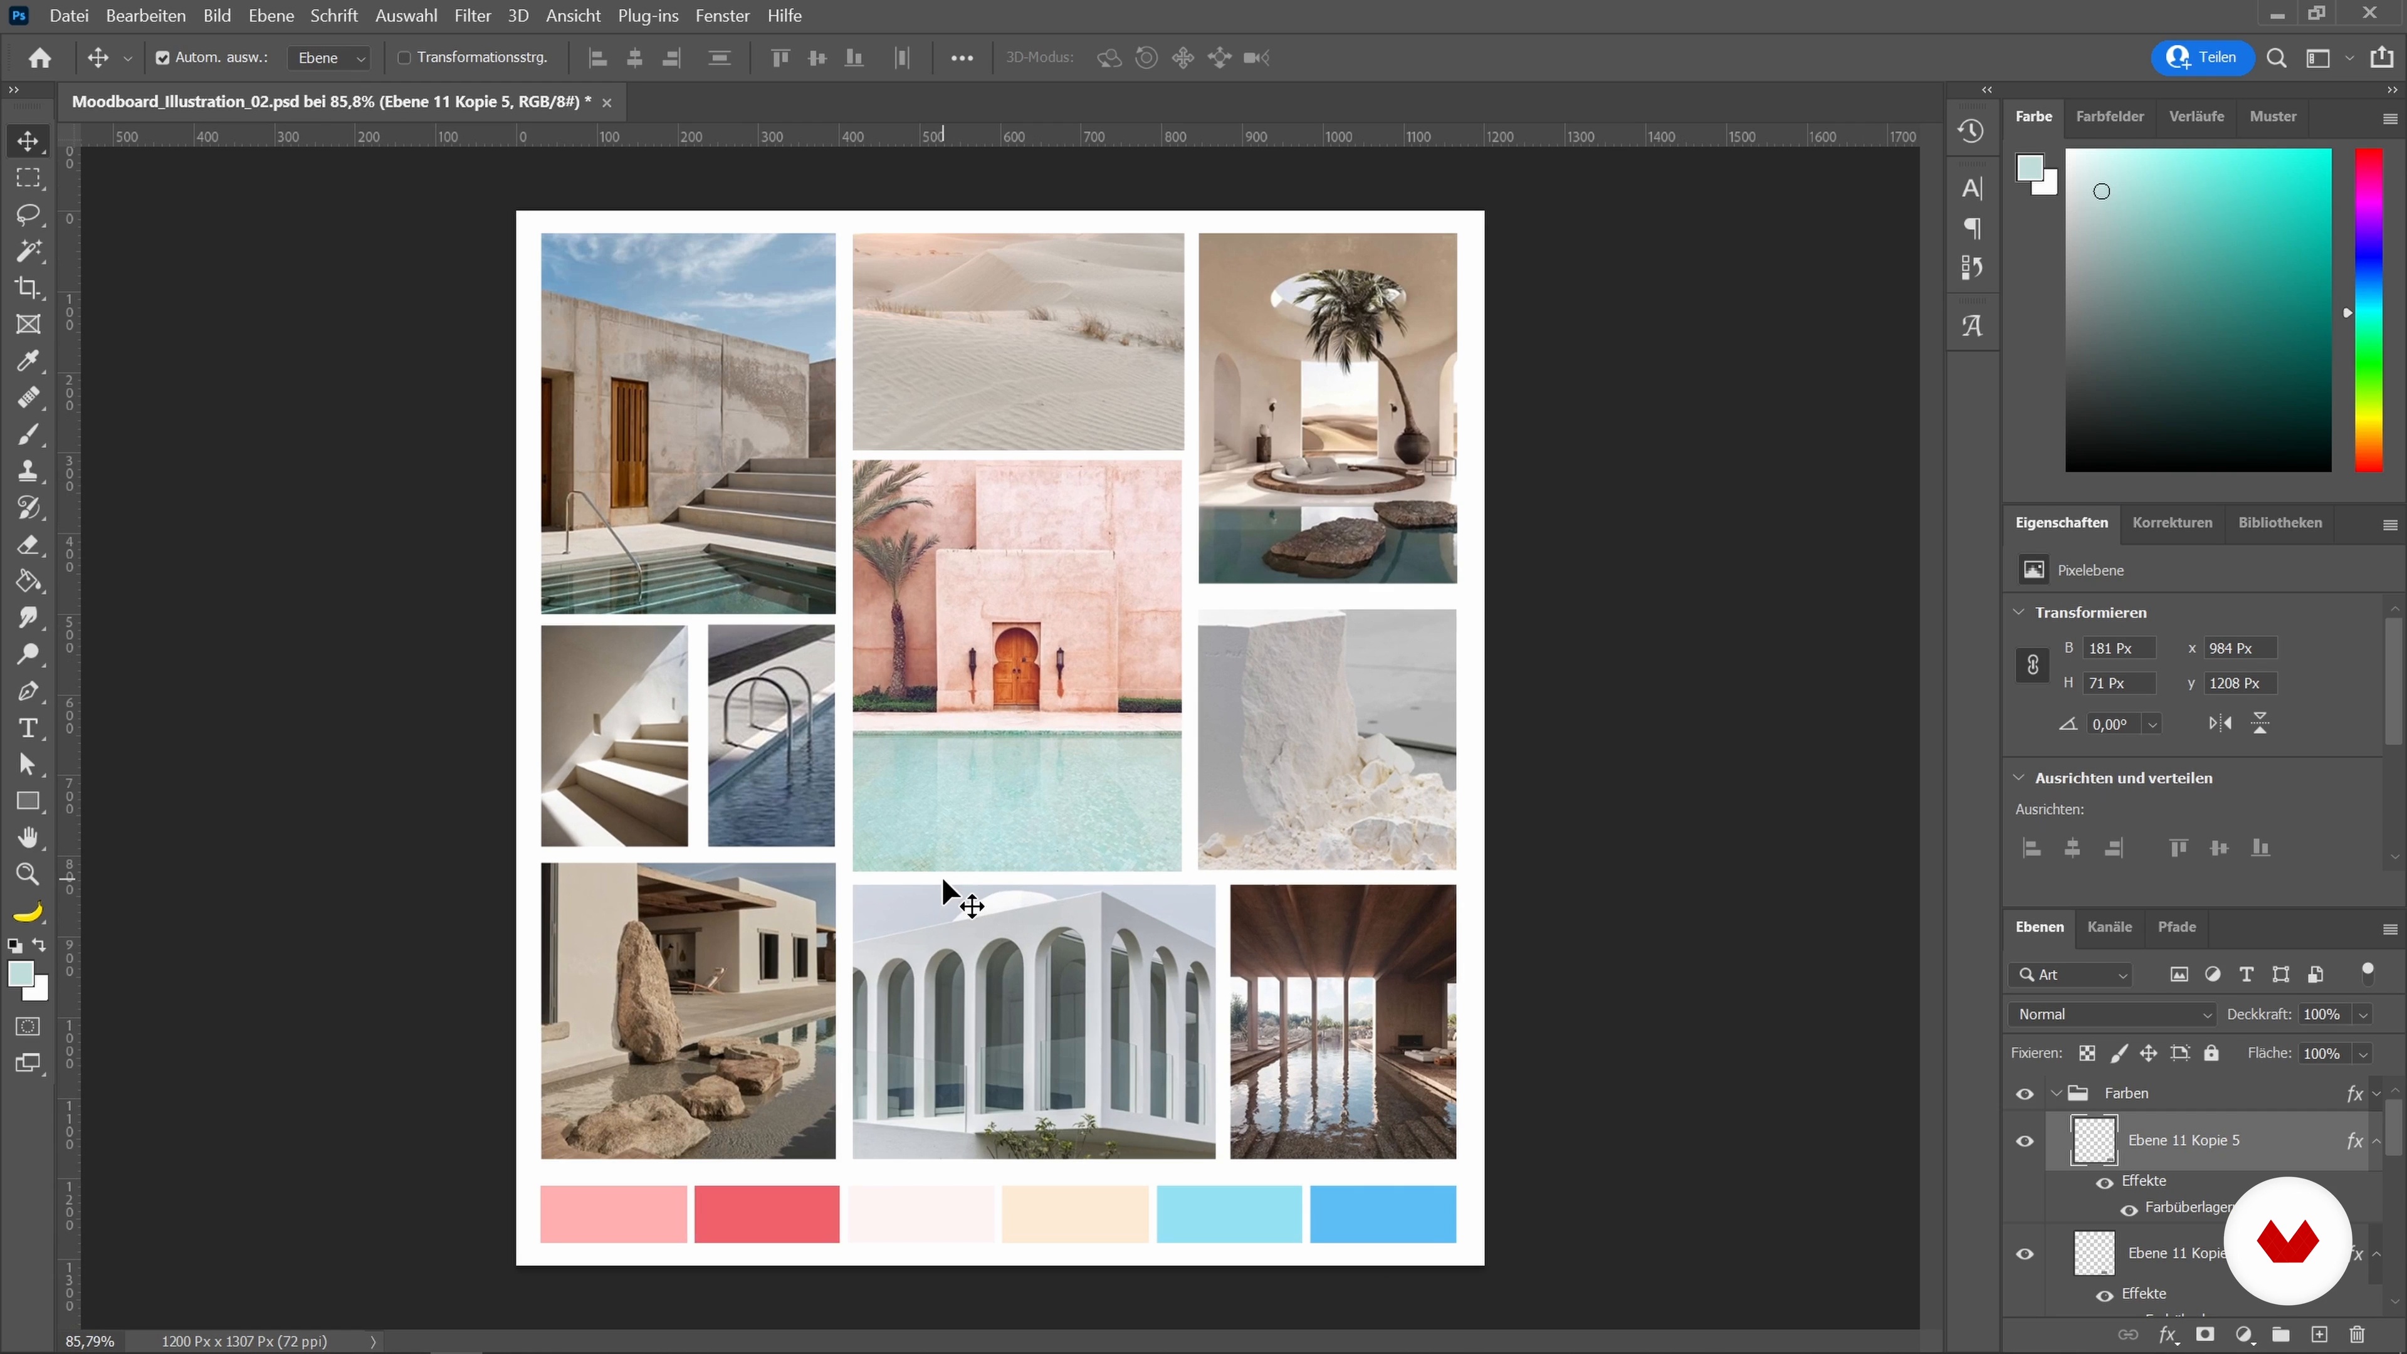Screen dimensions: 2407x1354
Task: Open the History panel icon
Action: pyautogui.click(x=1971, y=132)
